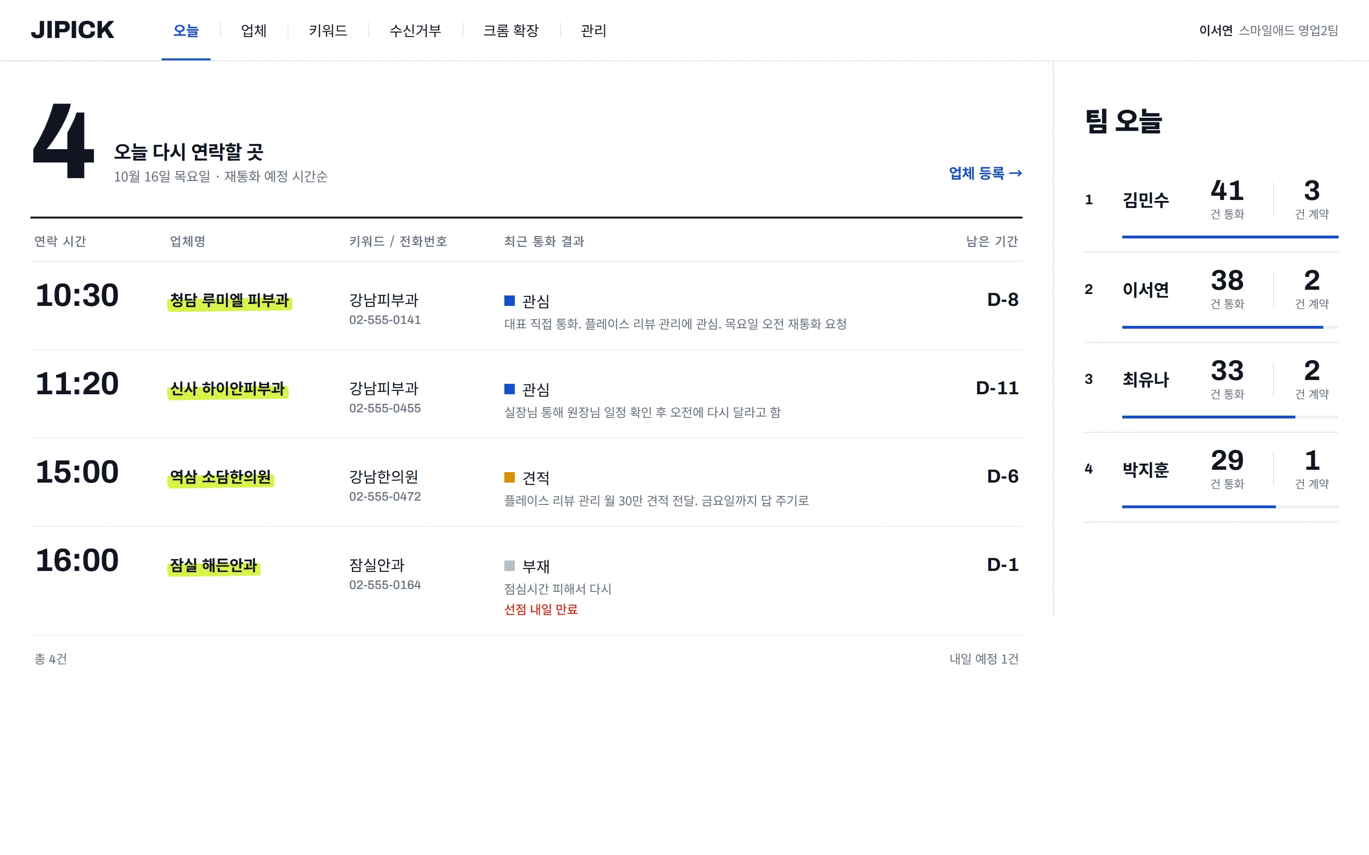Click the JIPICK logo
The image size is (1369, 855).
[x=72, y=30]
